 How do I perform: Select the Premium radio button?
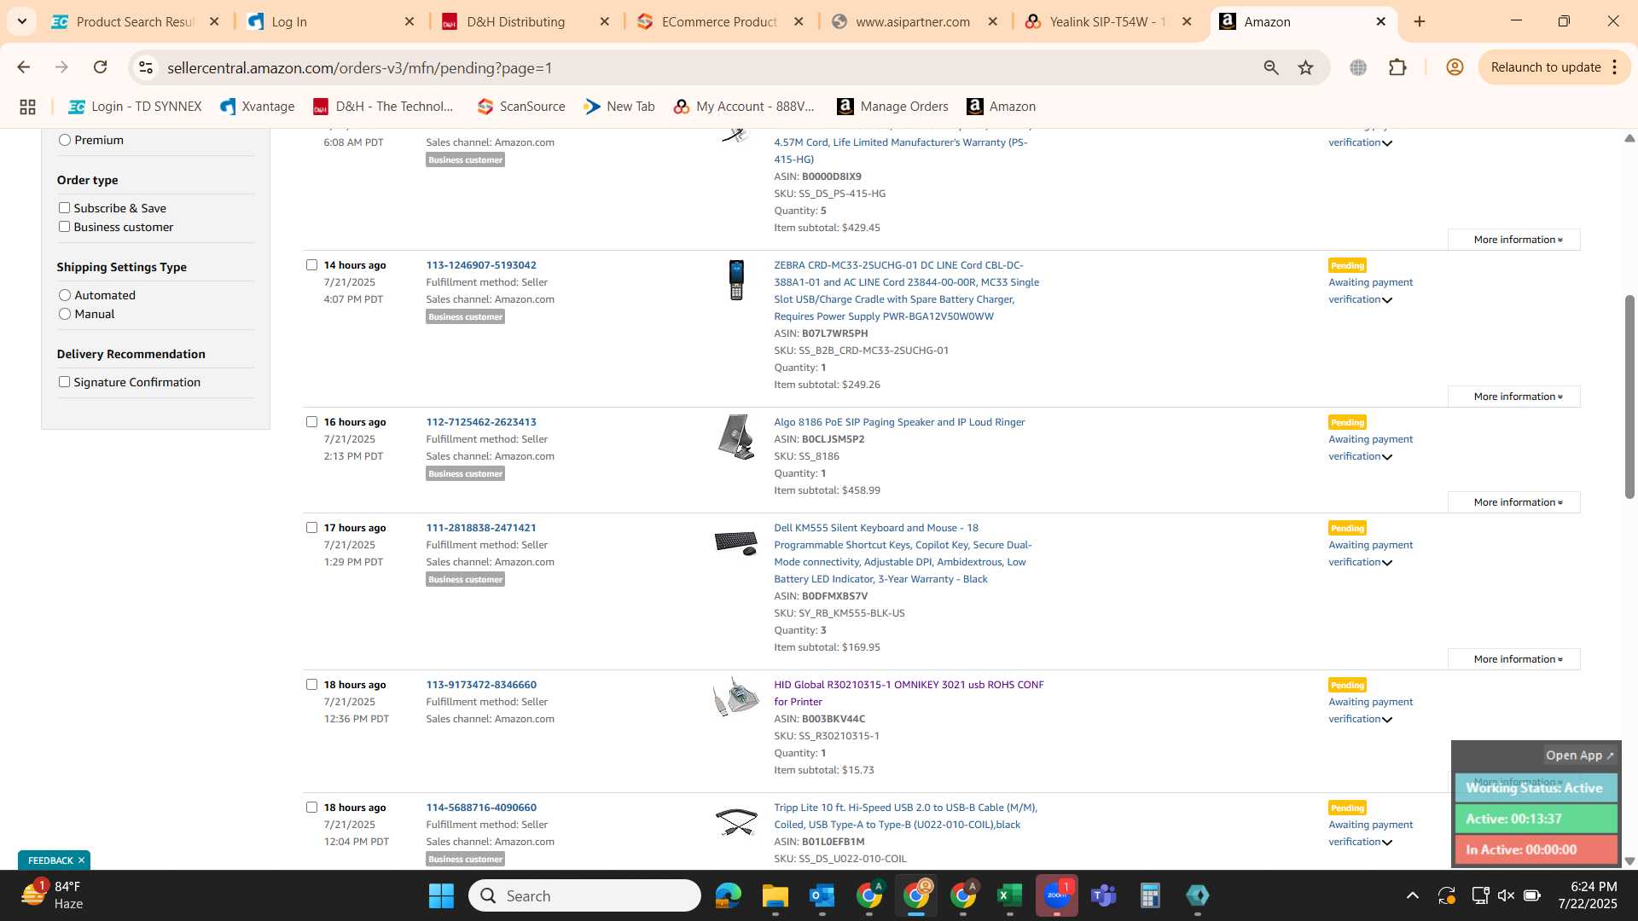click(64, 140)
